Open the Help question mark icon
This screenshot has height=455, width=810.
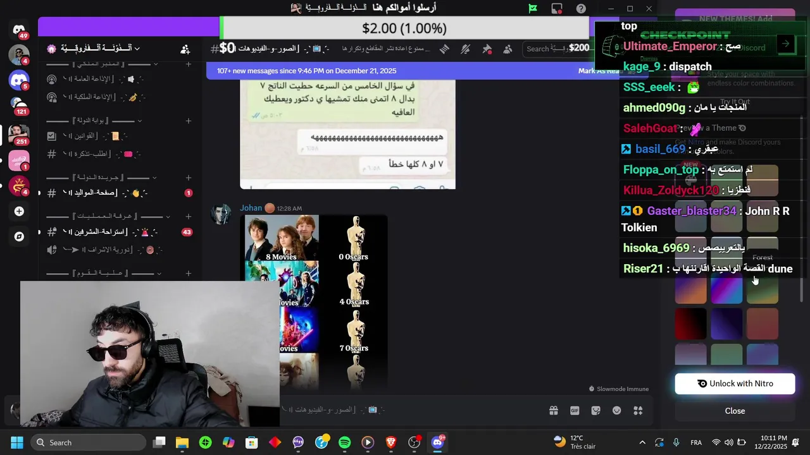coord(581,8)
